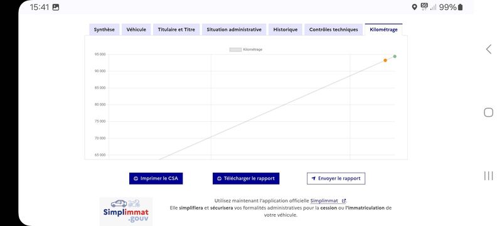Tap the location icon in status bar
This screenshot has height=226, width=502.
[414, 7]
